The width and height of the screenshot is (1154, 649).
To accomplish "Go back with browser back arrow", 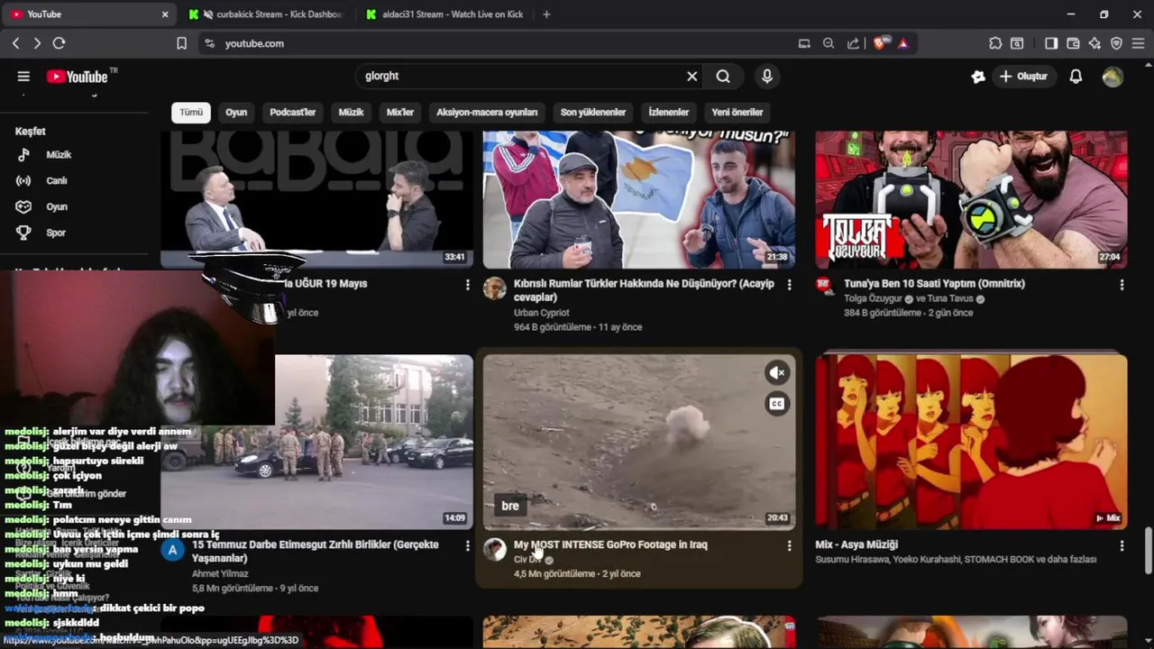I will pos(15,43).
